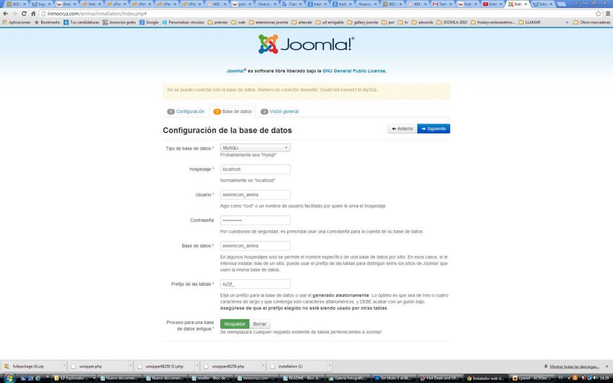Image resolution: width=613 pixels, height=383 pixels.
Task: Switch to Galería fotográfica taskbar window
Action: pyautogui.click(x=349, y=378)
